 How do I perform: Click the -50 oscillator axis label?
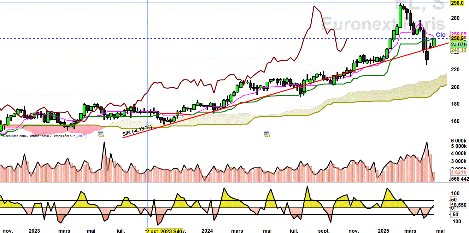coord(455,214)
